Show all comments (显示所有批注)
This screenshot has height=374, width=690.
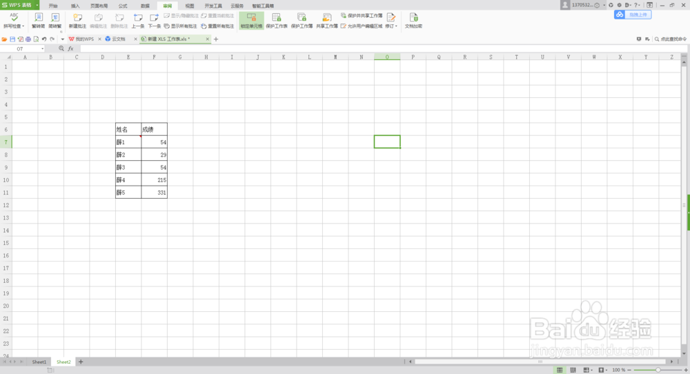pyautogui.click(x=180, y=26)
